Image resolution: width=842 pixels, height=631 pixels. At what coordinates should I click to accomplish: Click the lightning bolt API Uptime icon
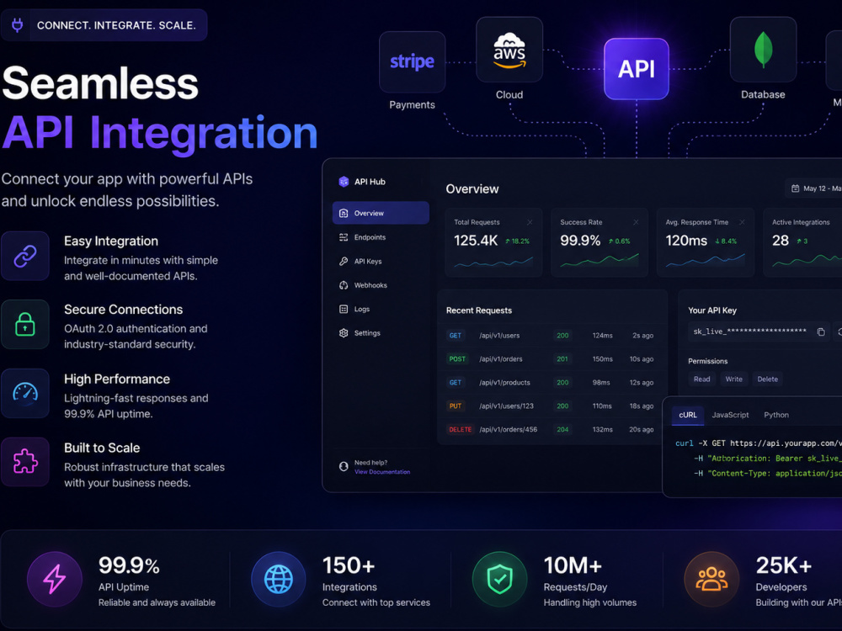[x=54, y=580]
